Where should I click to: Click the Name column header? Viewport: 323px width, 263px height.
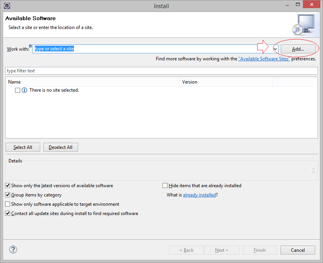[92, 82]
